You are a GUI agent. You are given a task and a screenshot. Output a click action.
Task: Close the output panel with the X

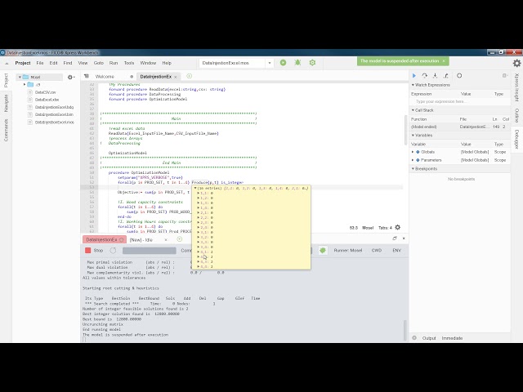[x=404, y=238]
